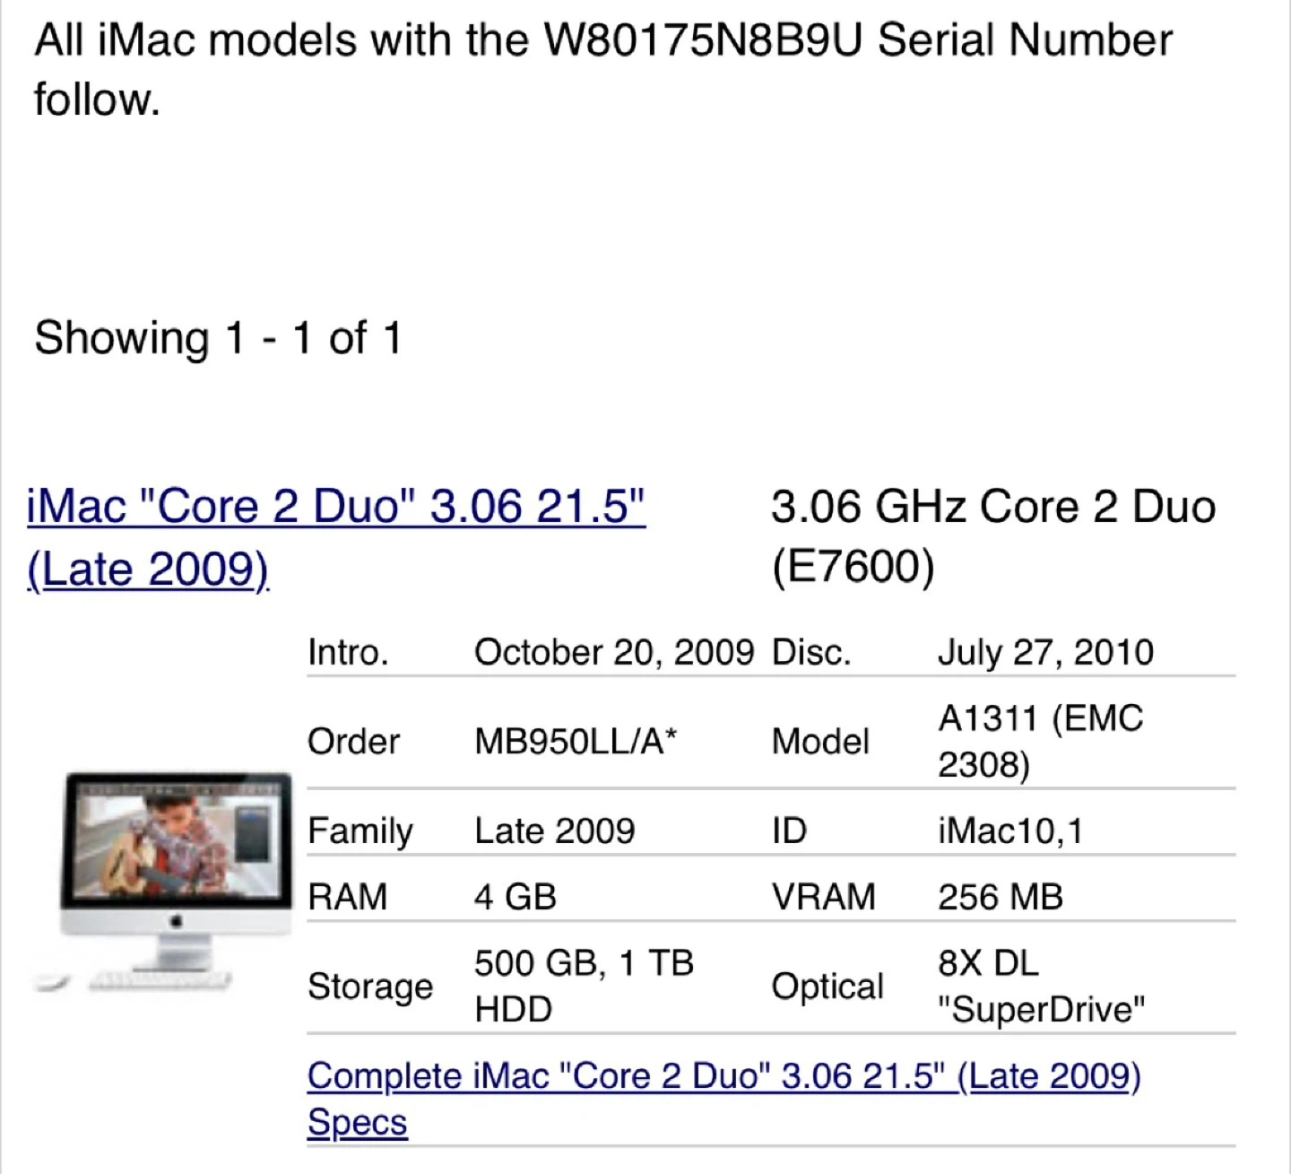Click the 4 GB RAM value

tap(516, 897)
